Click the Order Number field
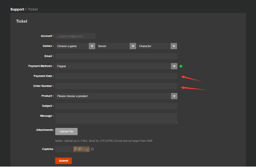 (x=116, y=86)
